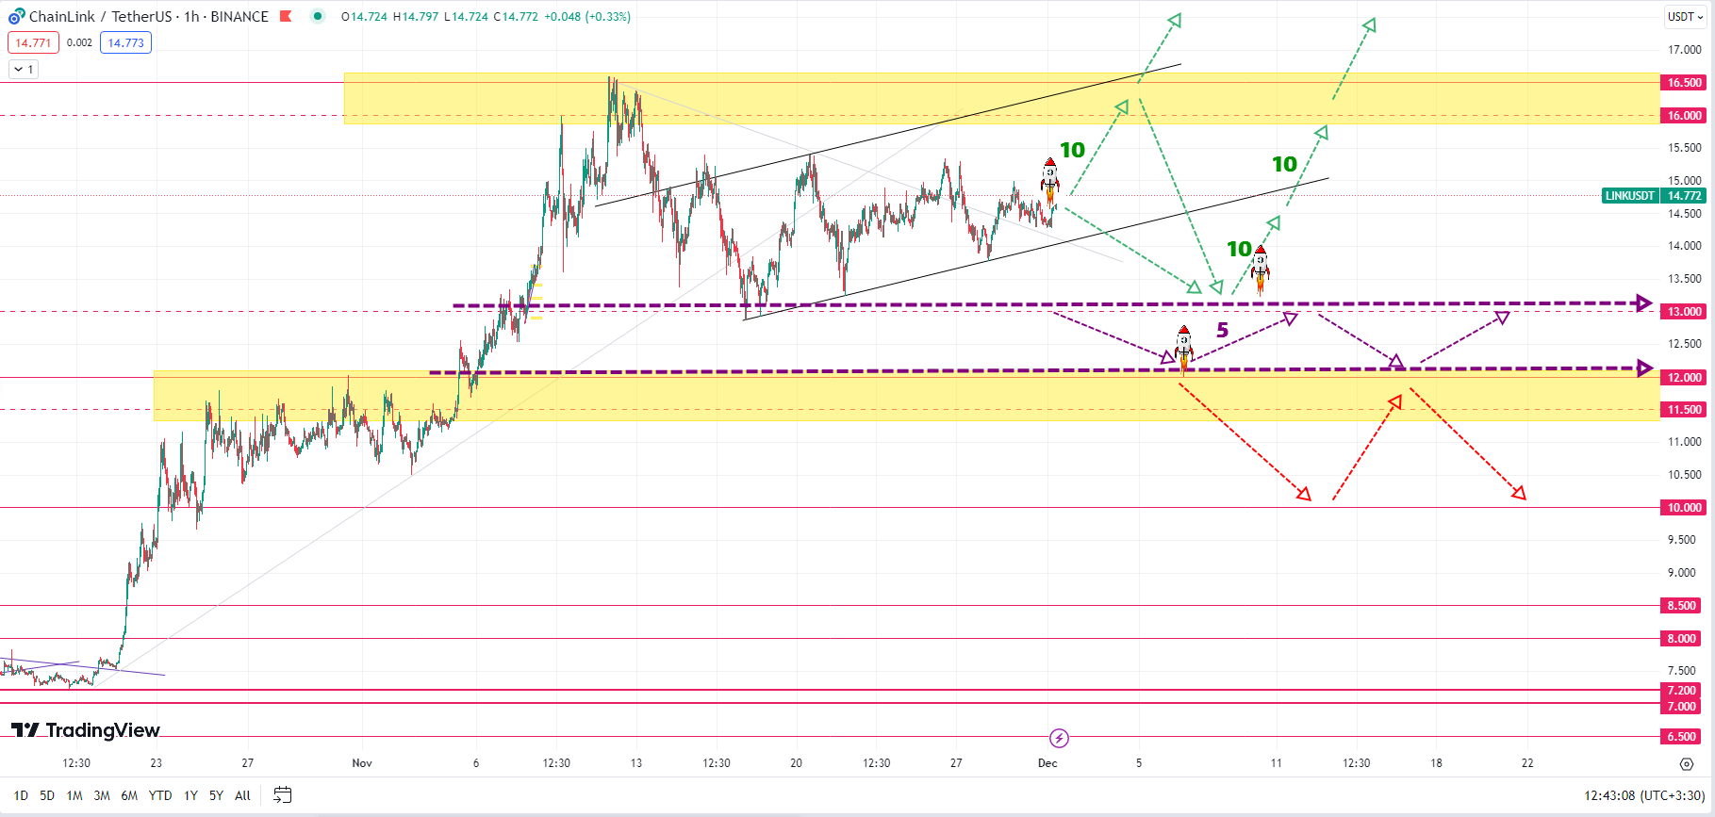
Task: Click the 16.500 price label on axis
Action: point(1684,83)
